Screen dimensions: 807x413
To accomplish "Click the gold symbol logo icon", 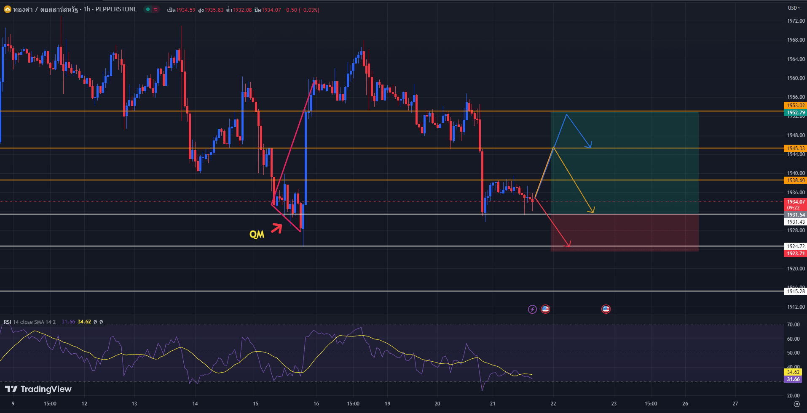I will pos(7,9).
